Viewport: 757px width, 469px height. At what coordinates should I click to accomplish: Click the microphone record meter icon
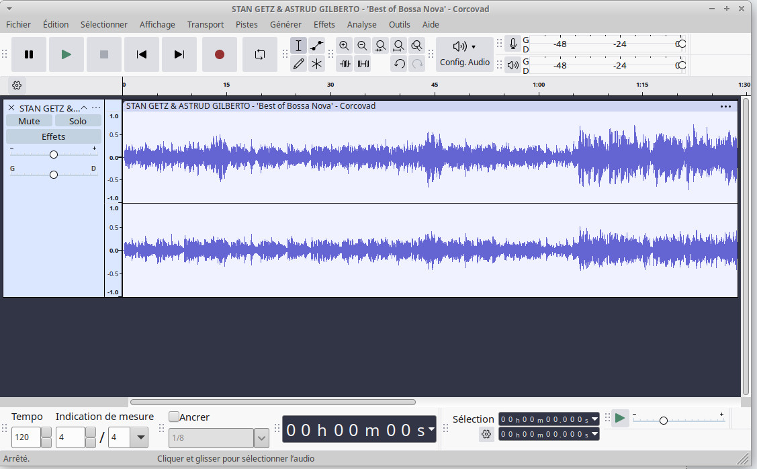pos(513,44)
